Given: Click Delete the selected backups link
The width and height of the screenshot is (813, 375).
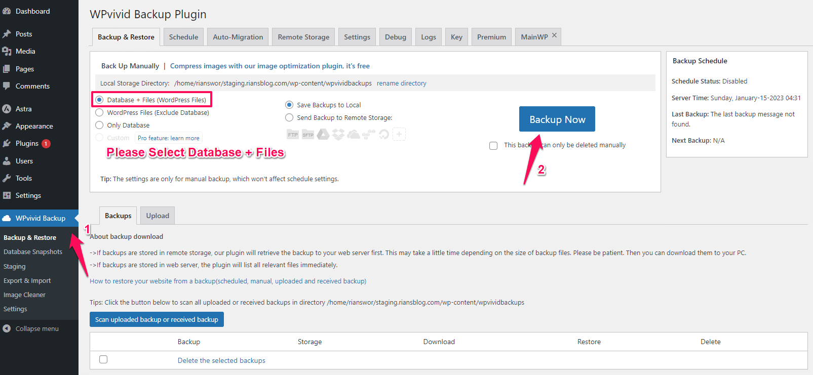Looking at the screenshot, I should coord(221,360).
